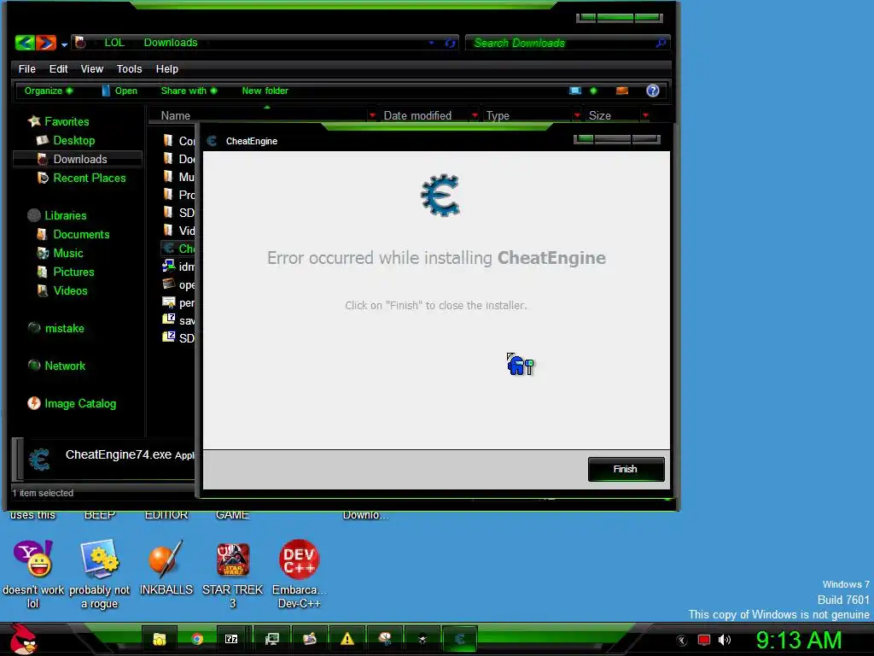Select the 'idm' file in the list
The height and width of the screenshot is (656, 874).
pyautogui.click(x=178, y=266)
